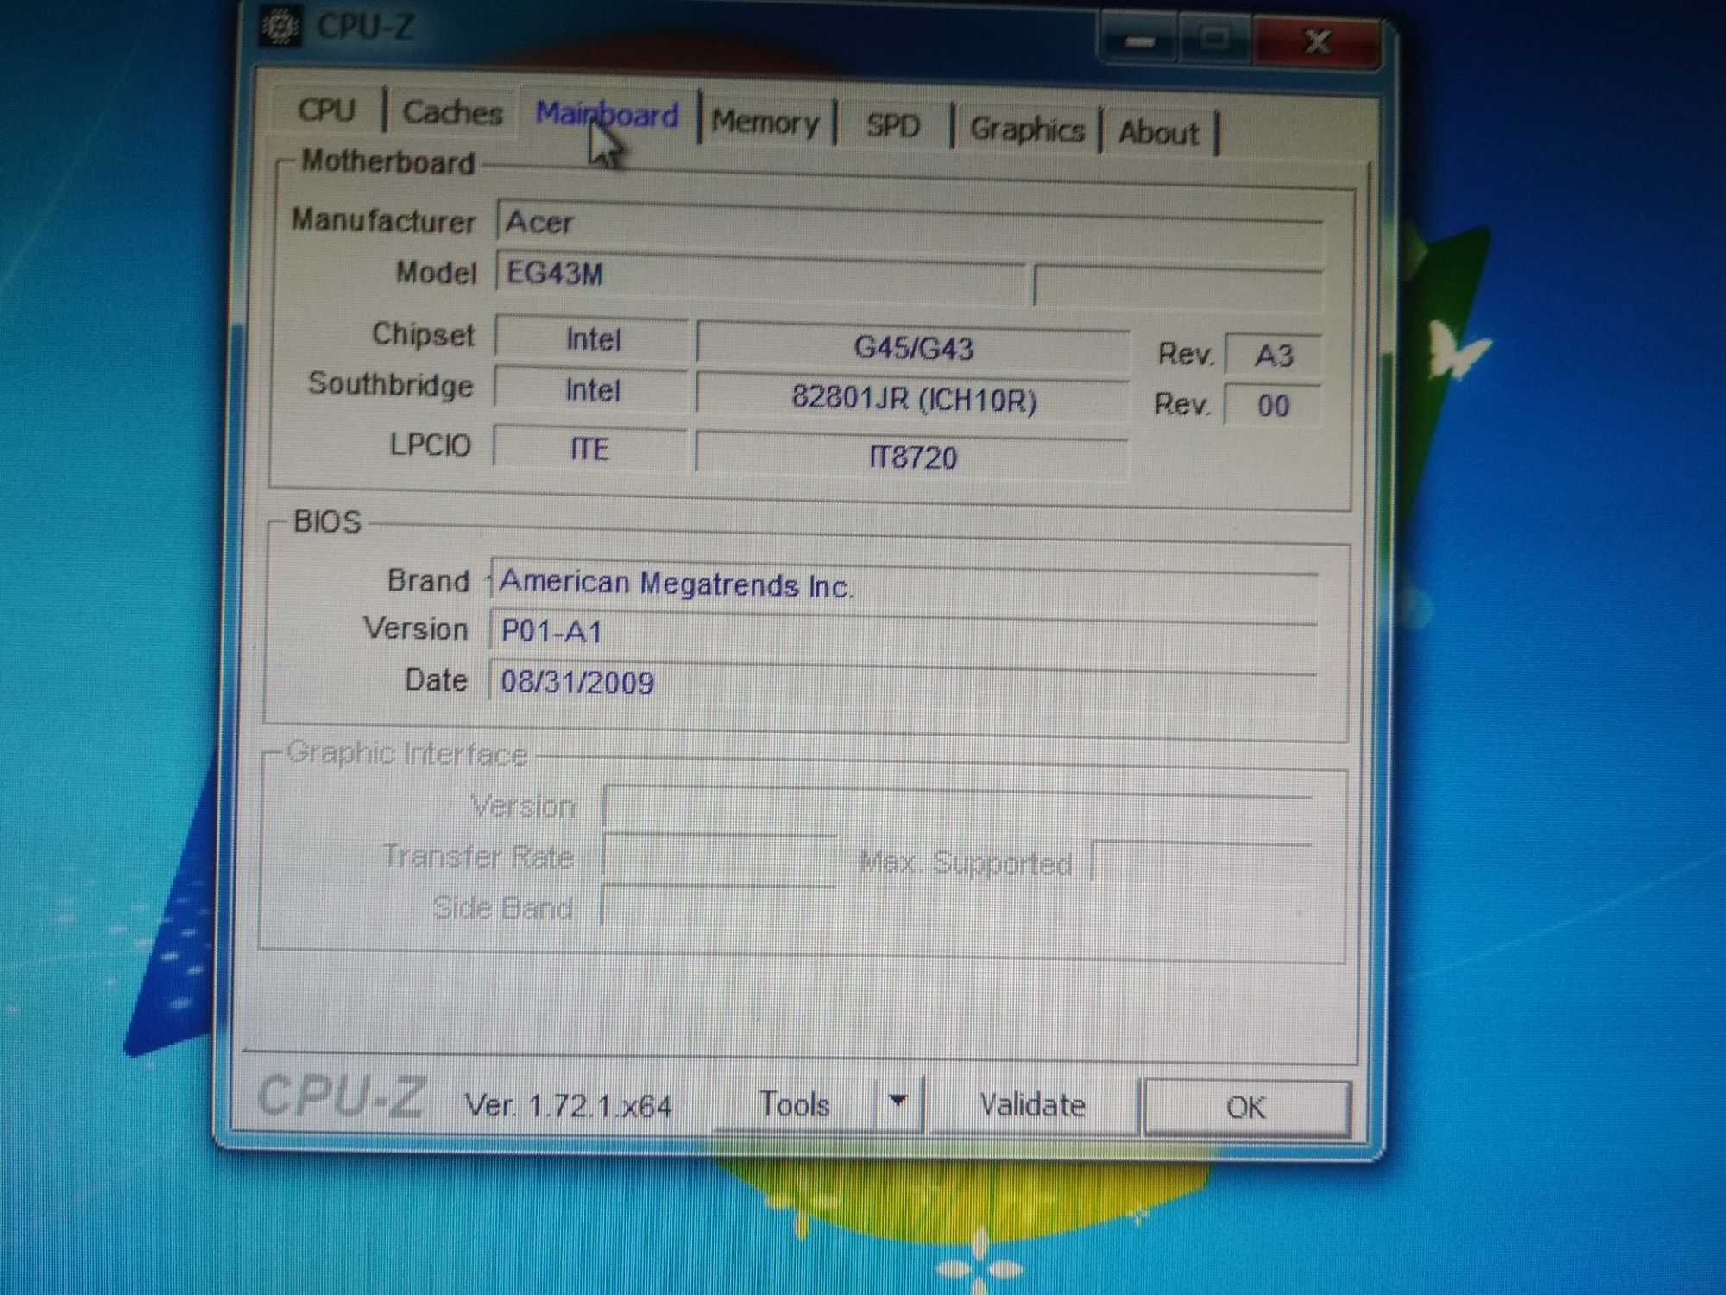The width and height of the screenshot is (1726, 1295).
Task: Click the LPCIO model IT8720
Action: pyautogui.click(x=912, y=456)
